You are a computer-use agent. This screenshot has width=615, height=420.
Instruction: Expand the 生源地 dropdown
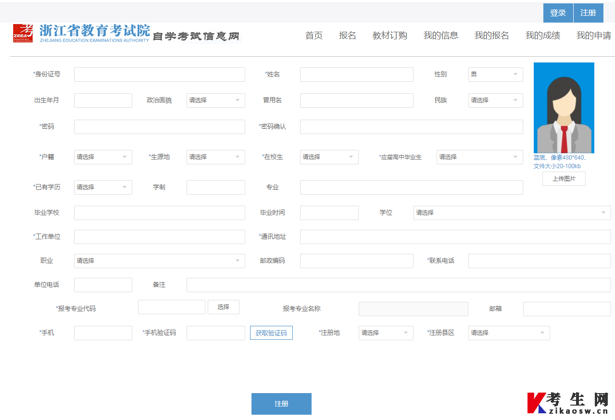click(216, 157)
